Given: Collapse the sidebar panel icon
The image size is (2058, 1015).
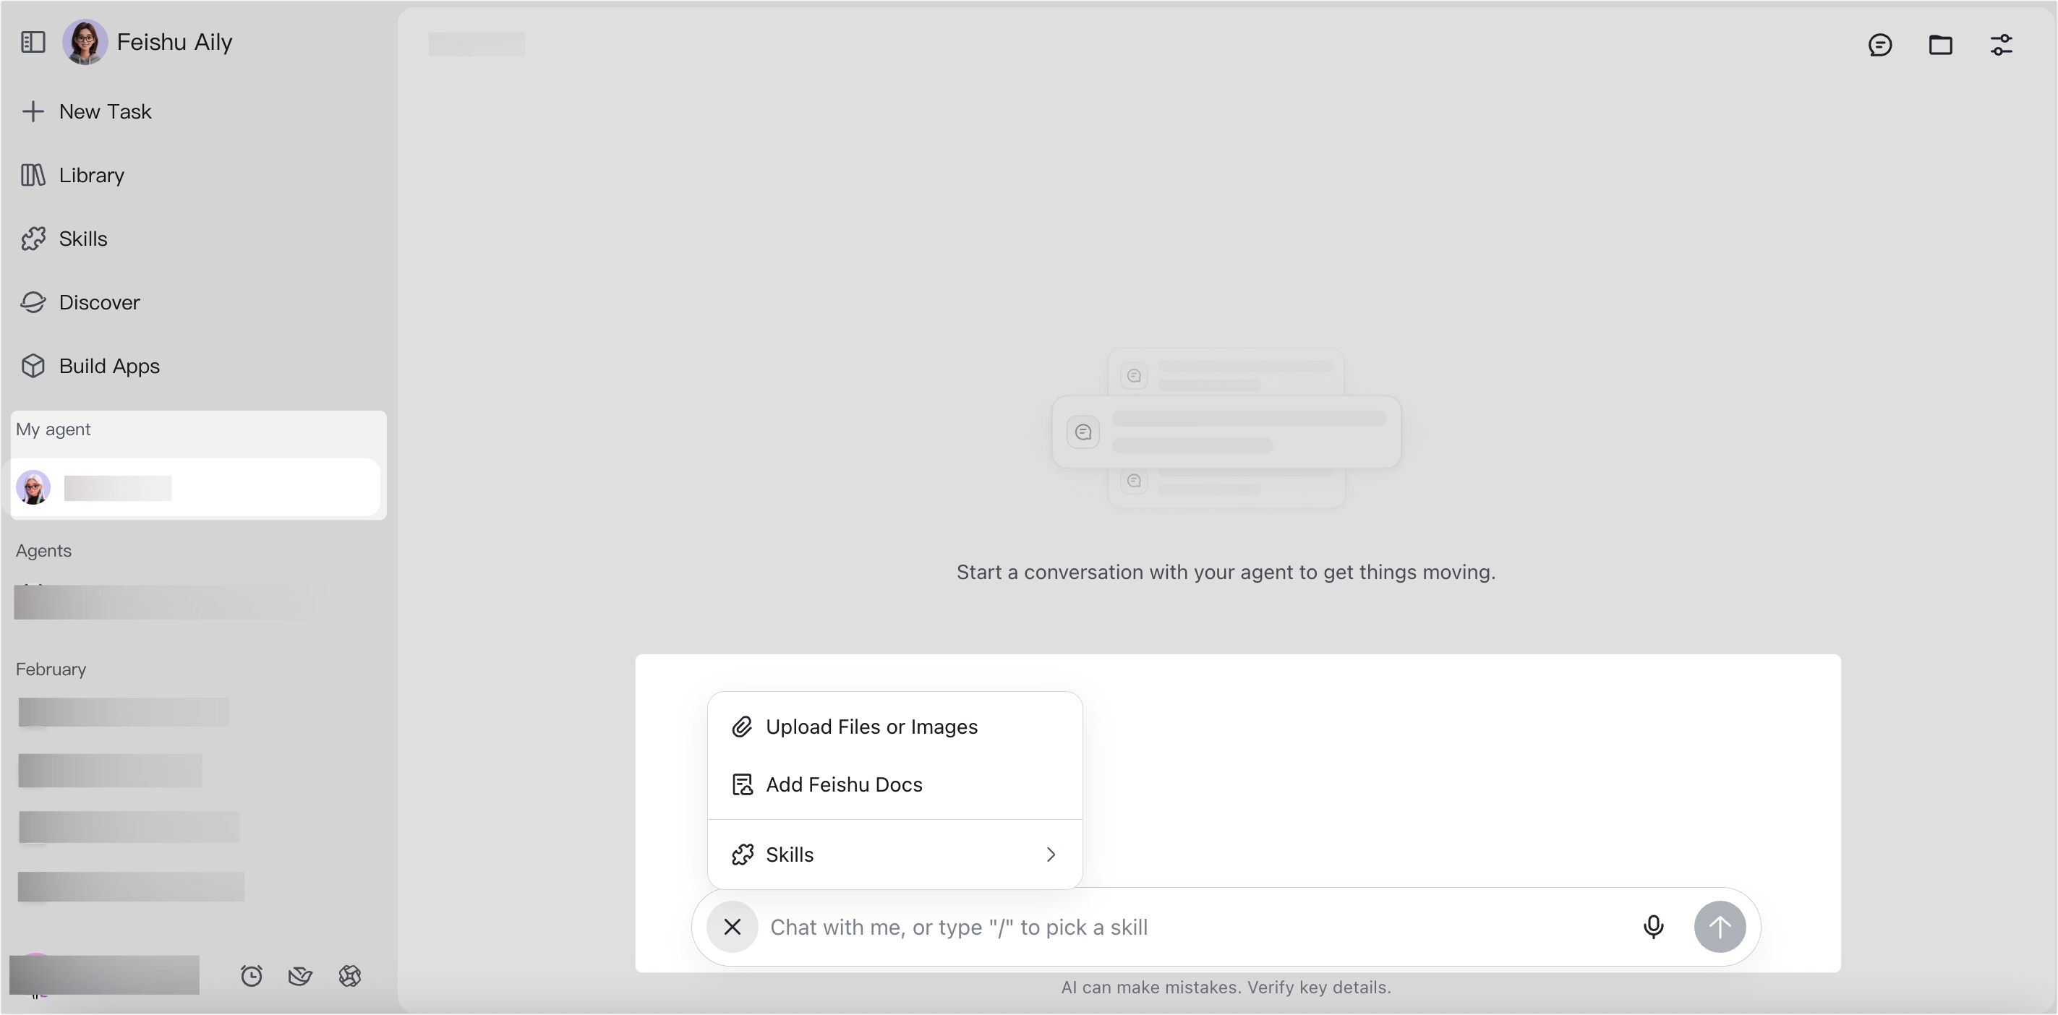Looking at the screenshot, I should coord(33,41).
